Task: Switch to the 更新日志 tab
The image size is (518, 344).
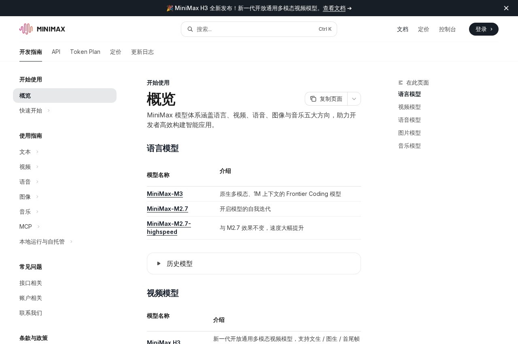Action: 142,52
